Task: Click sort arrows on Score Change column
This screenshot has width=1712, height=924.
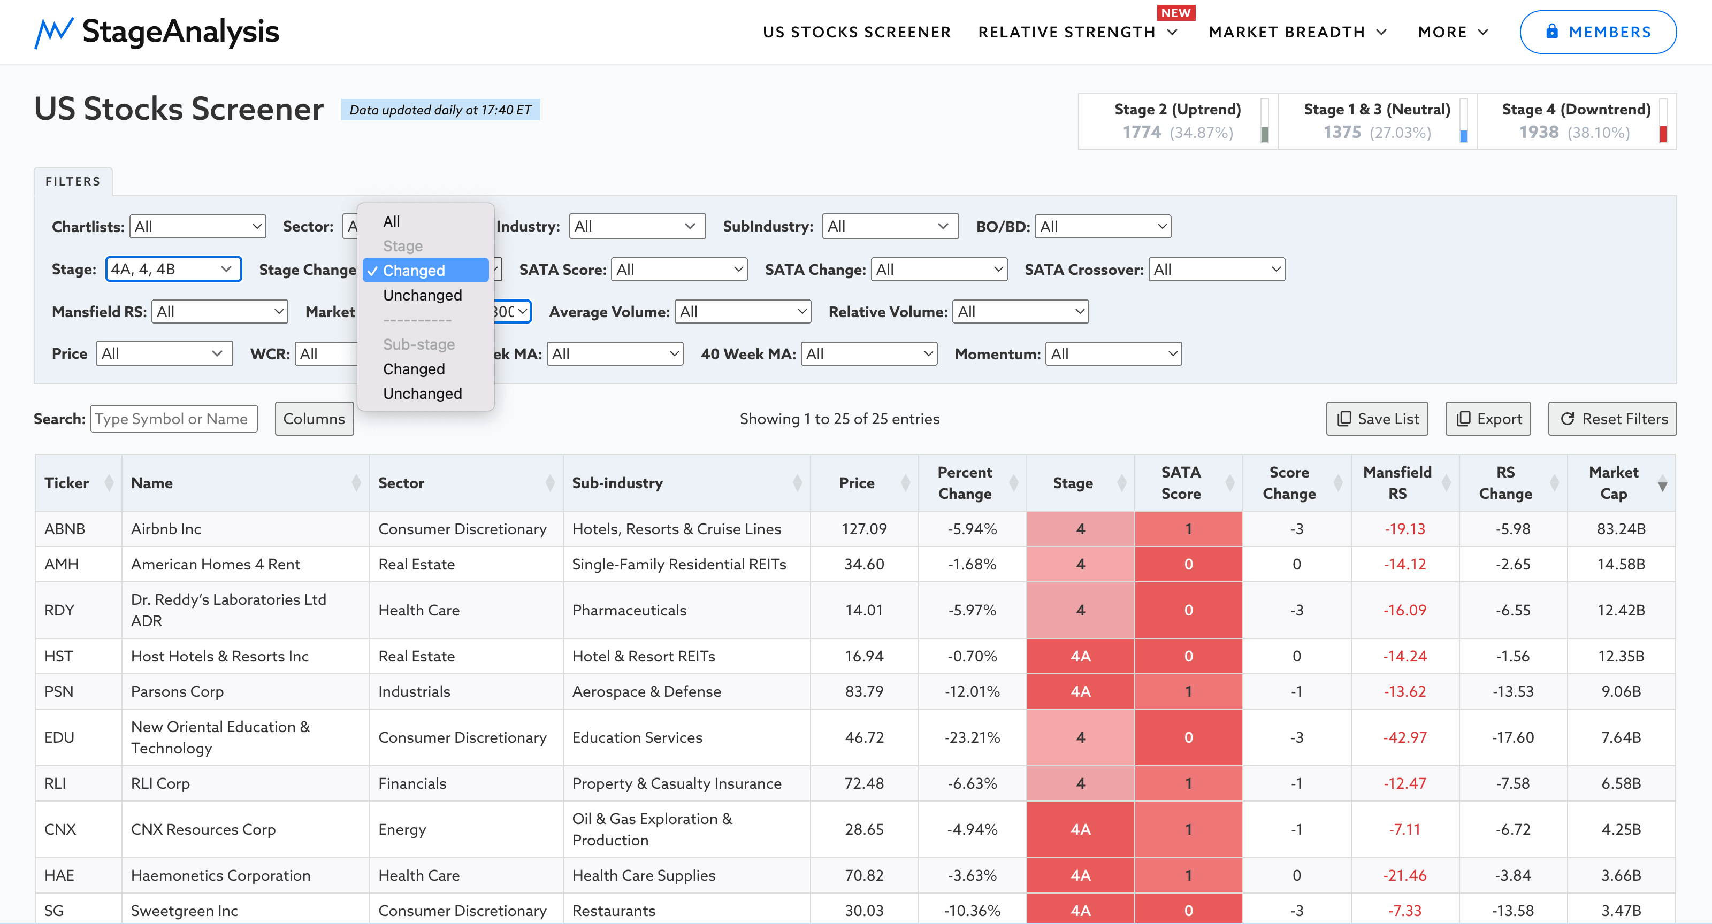Action: pyautogui.click(x=1339, y=483)
